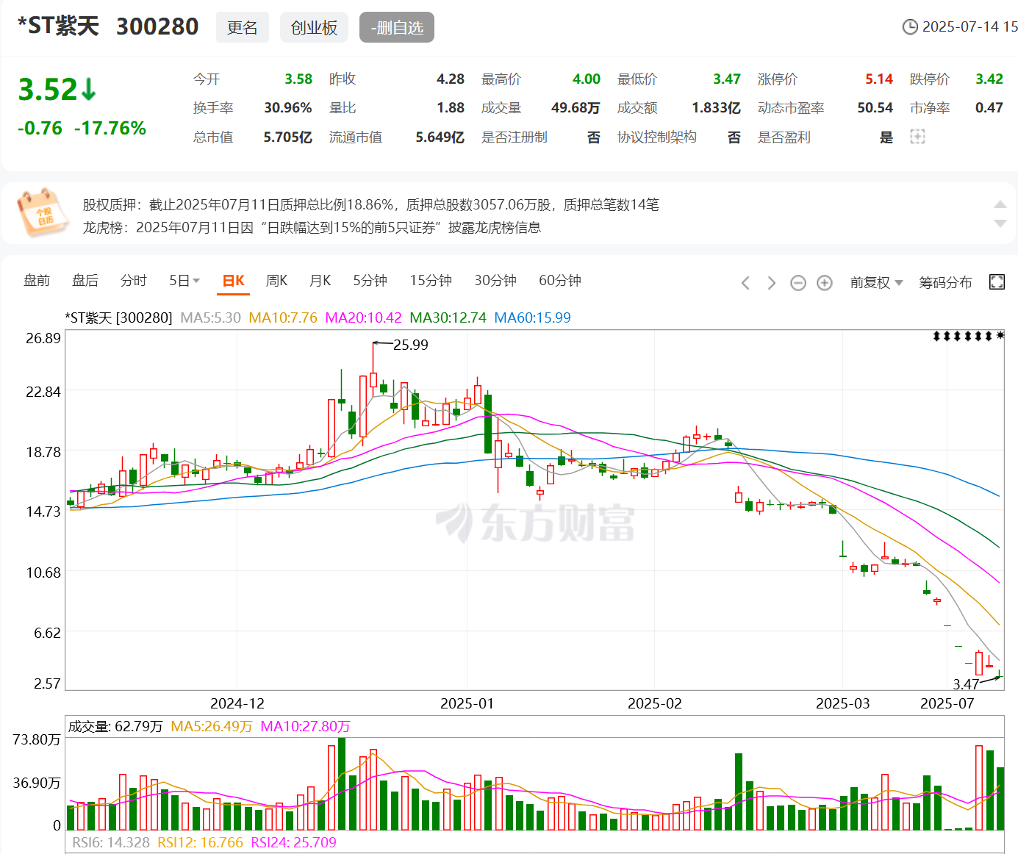Open the 股权质押 news line
This screenshot has width=1018, height=854.
(370, 205)
